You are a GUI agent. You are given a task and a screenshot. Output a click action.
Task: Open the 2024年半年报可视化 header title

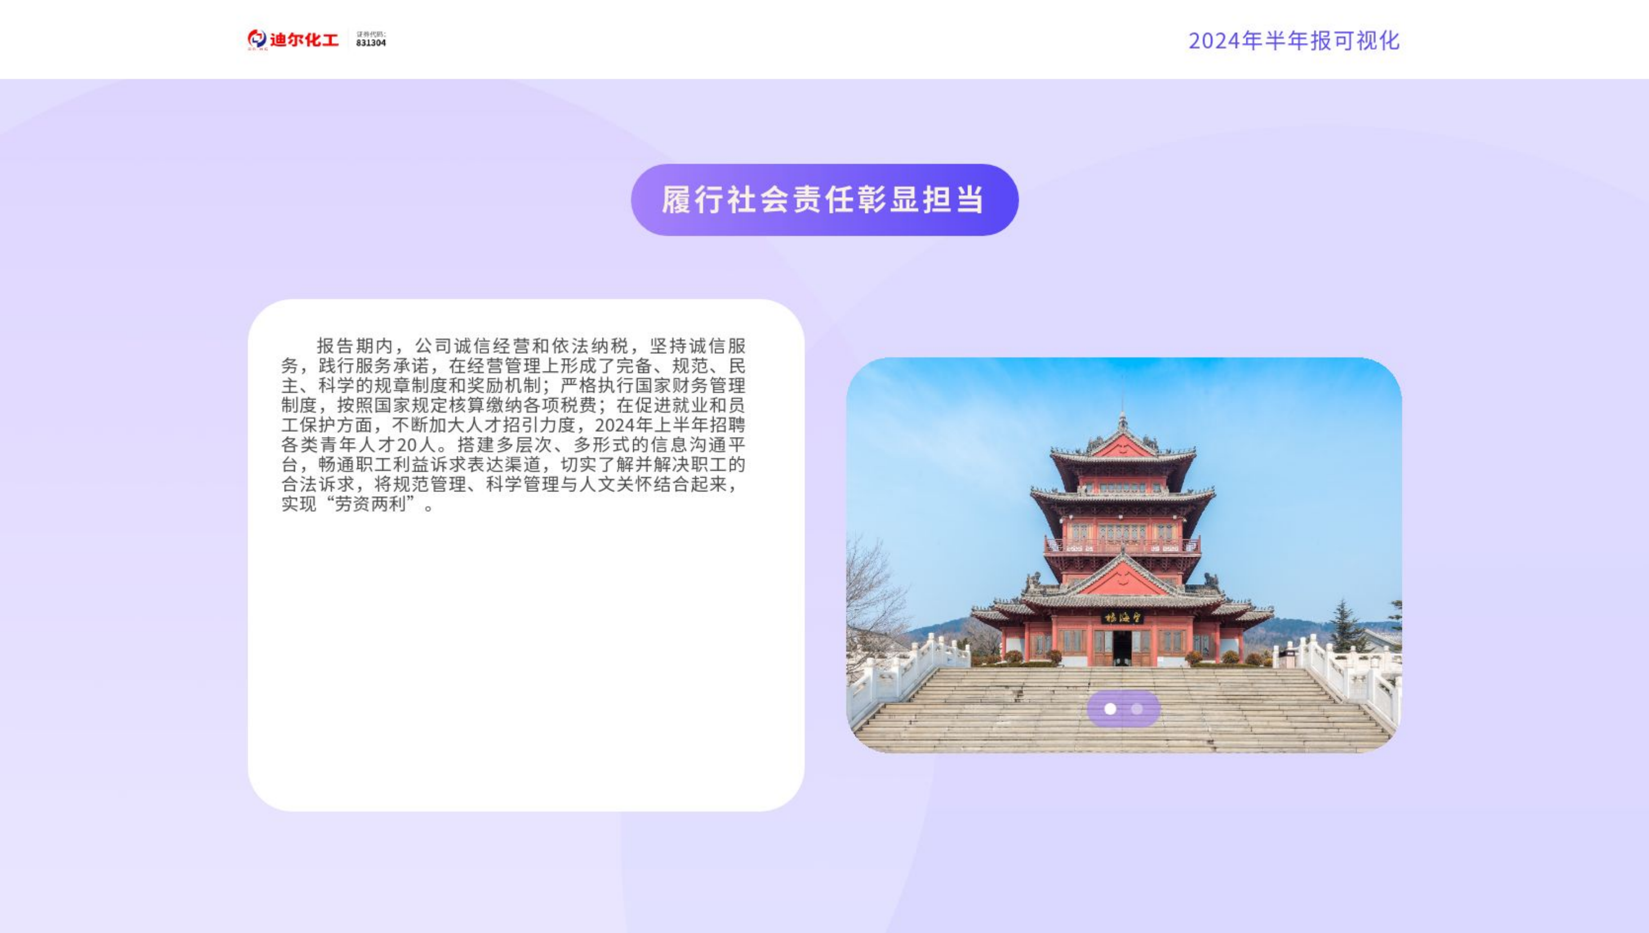pyautogui.click(x=1294, y=41)
